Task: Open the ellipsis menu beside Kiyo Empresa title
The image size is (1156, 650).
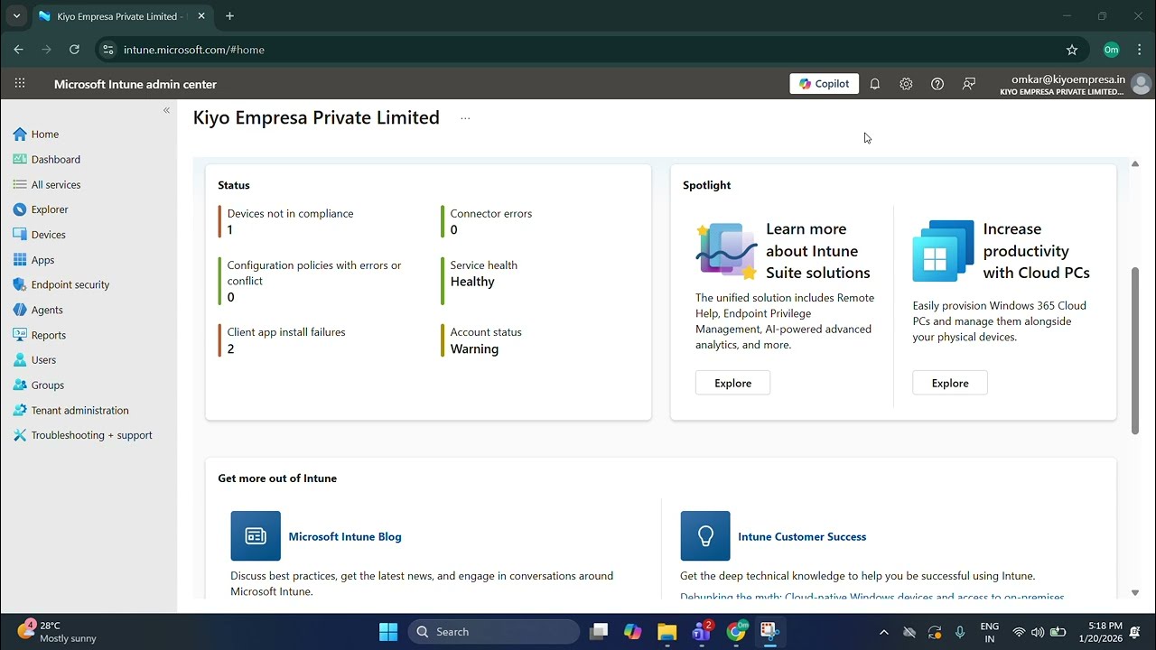Action: coord(465,118)
